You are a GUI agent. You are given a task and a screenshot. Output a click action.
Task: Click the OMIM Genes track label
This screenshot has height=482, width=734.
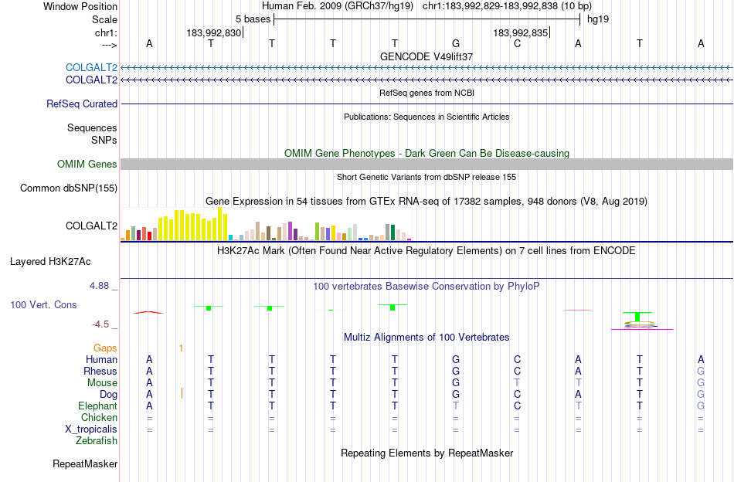click(x=87, y=165)
